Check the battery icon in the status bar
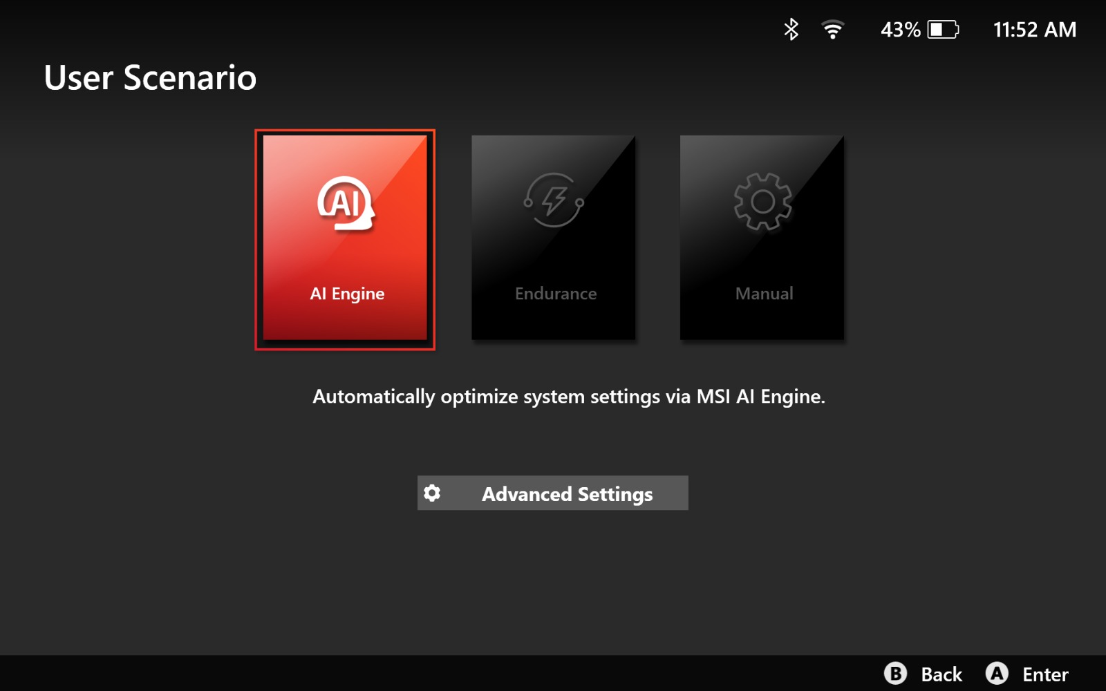This screenshot has height=691, width=1106. (943, 30)
